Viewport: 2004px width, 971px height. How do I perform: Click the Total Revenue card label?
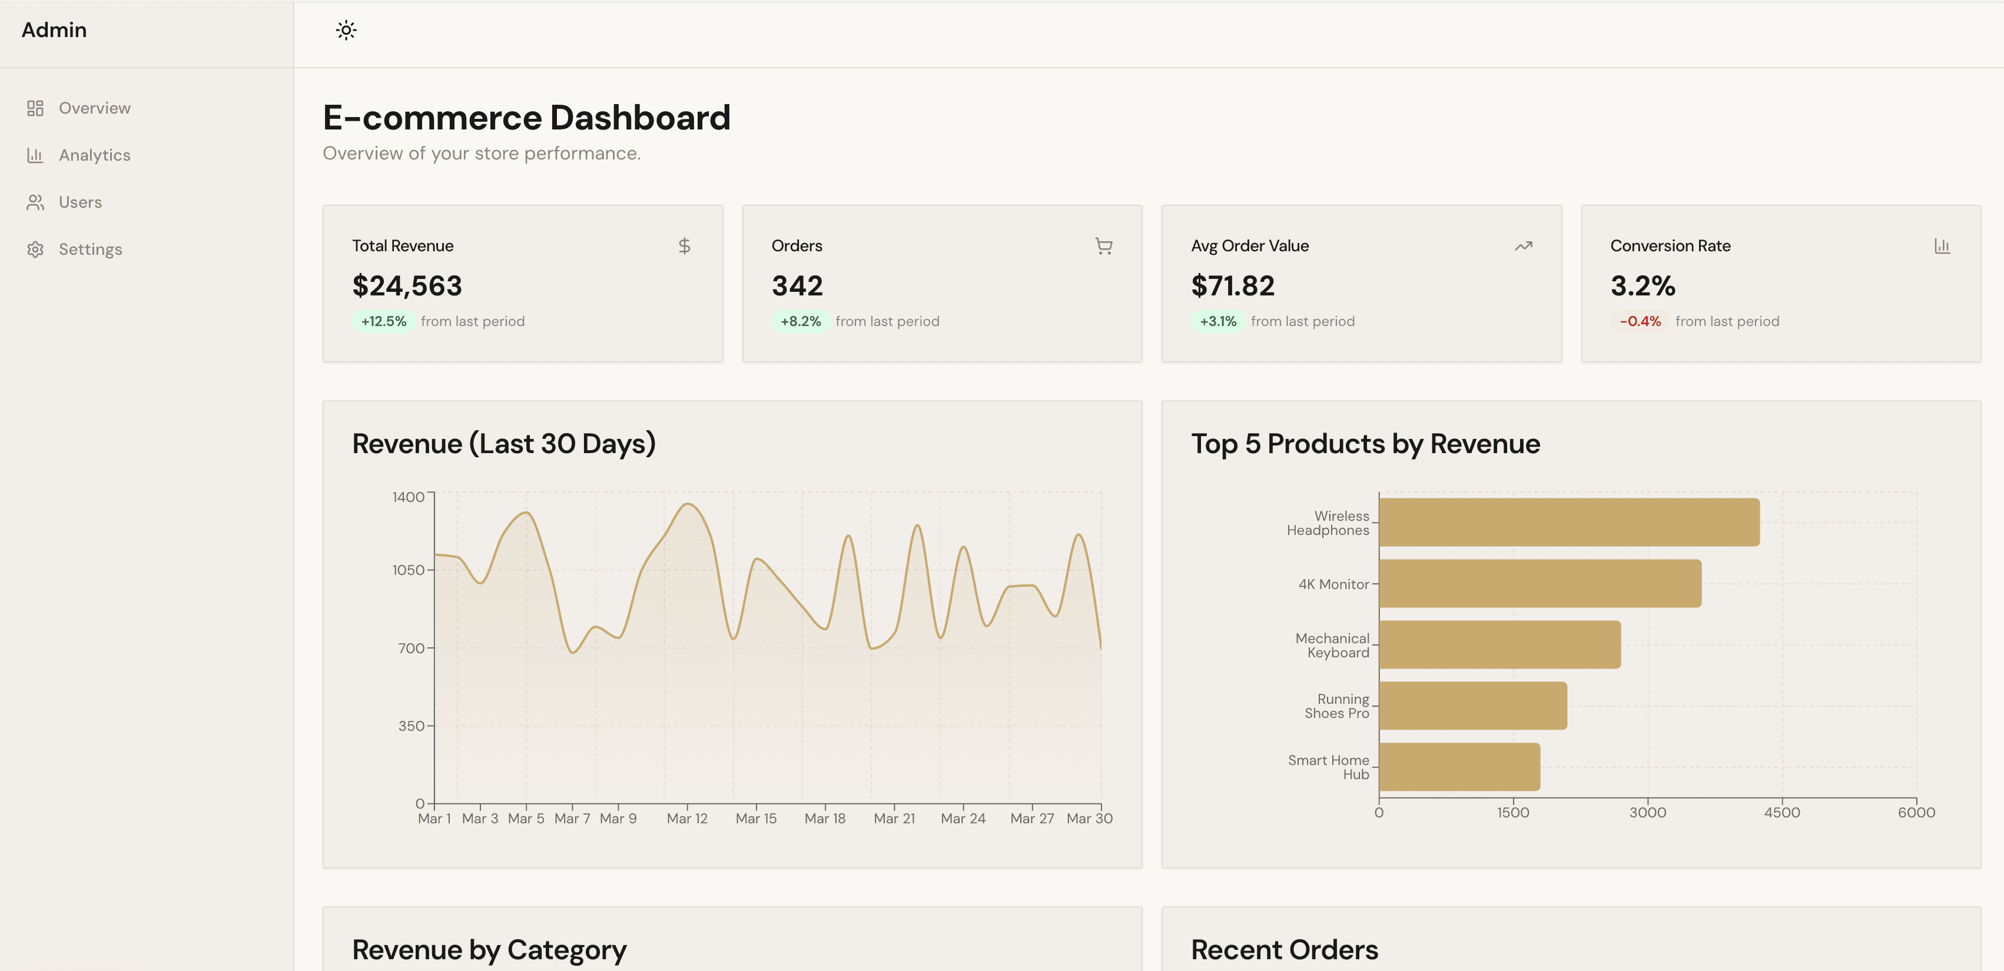tap(403, 247)
